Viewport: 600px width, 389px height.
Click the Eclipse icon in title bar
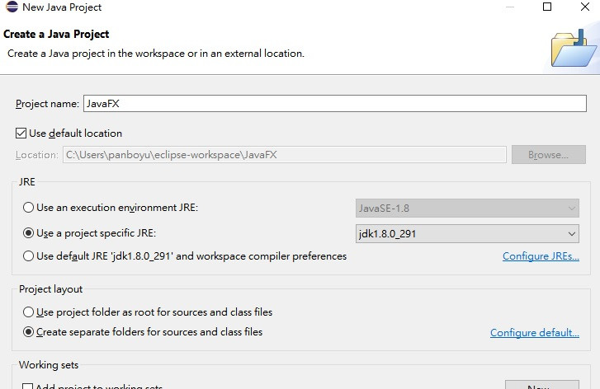pyautogui.click(x=9, y=7)
